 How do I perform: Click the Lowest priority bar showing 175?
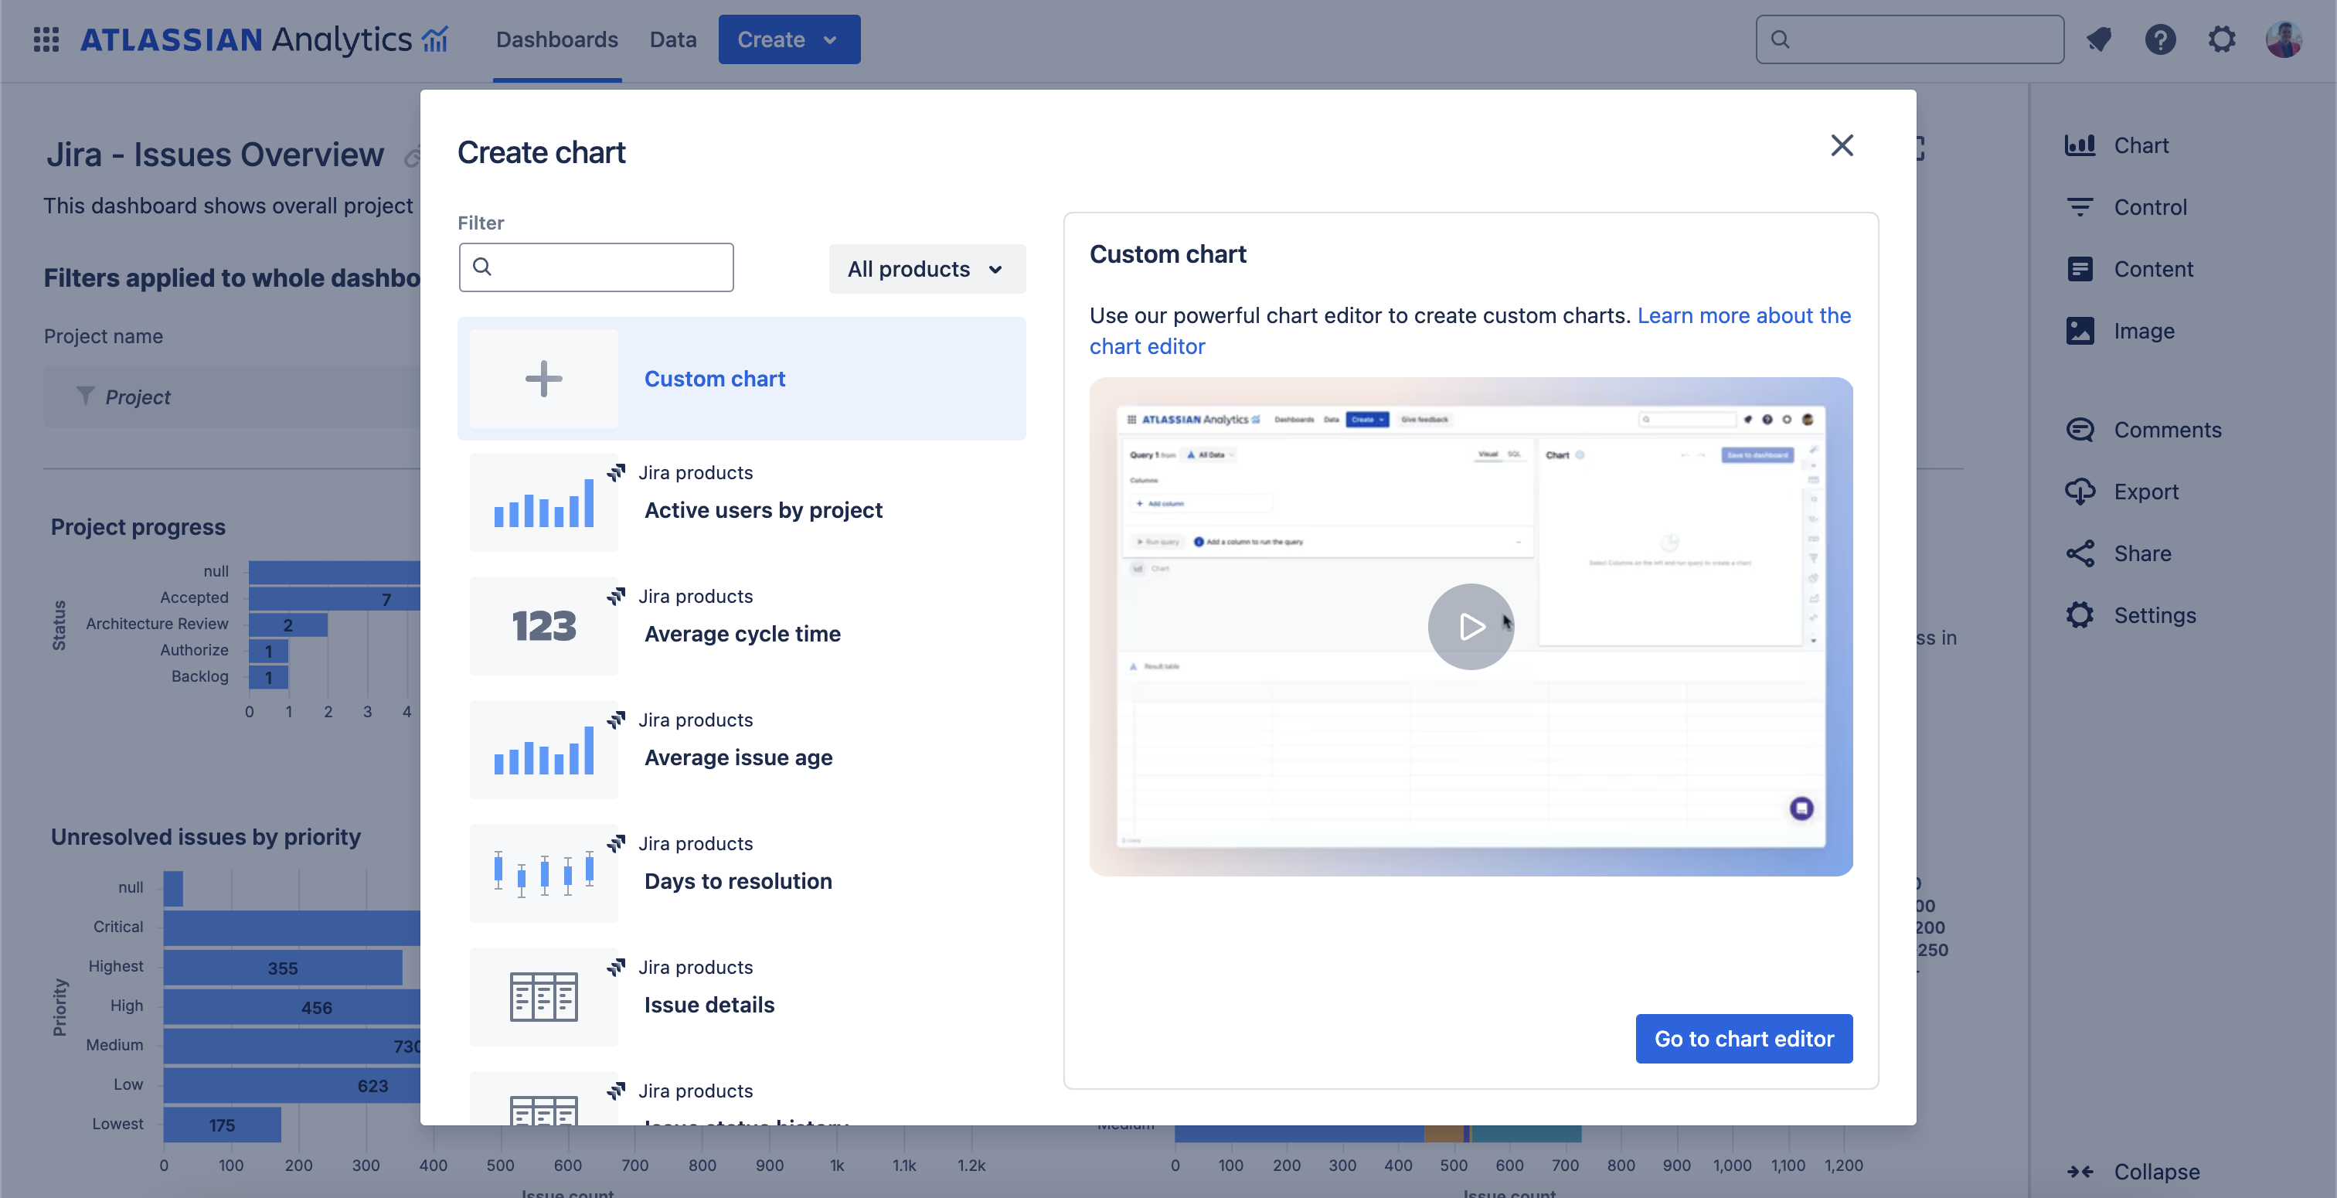click(x=223, y=1125)
